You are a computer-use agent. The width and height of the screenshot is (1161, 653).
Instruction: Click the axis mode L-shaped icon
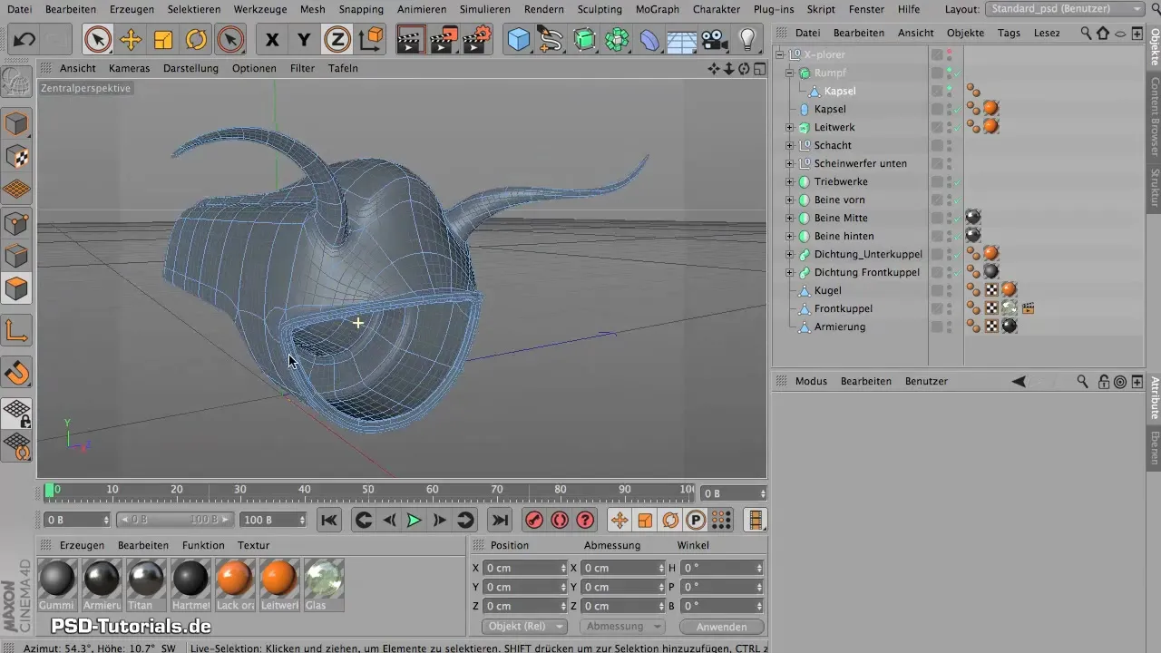17,331
